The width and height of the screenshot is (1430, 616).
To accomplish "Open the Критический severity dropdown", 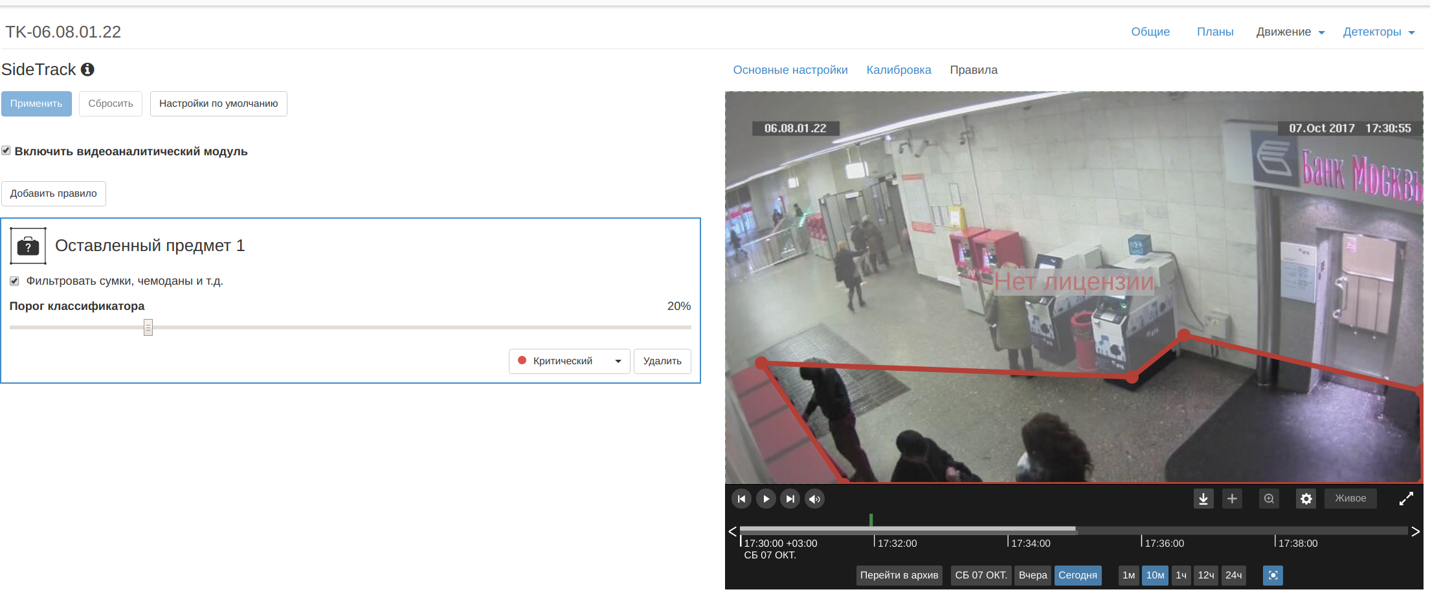I will (x=570, y=361).
